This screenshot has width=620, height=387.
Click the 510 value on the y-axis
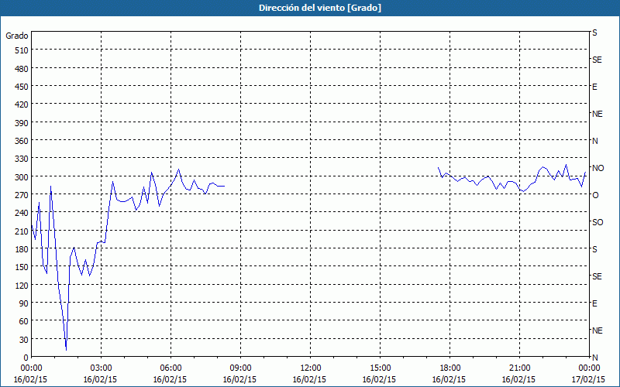click(x=22, y=50)
